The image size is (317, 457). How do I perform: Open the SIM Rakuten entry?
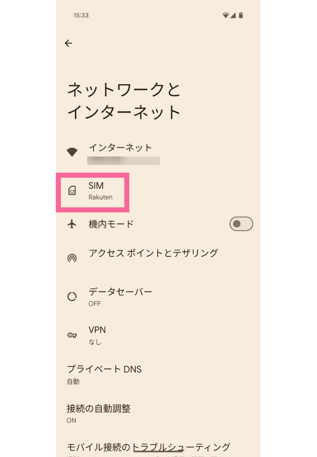[x=101, y=191]
